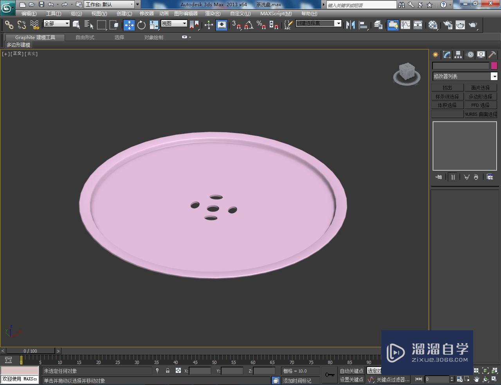This screenshot has height=385, width=501.
Task: Toggle 3D Snaps
Action: [x=236, y=25]
